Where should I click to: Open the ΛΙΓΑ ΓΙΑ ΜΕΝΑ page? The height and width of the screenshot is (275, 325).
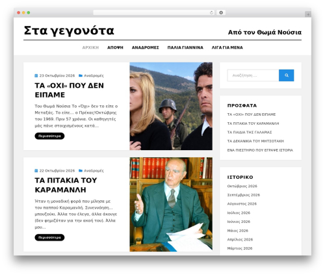(x=227, y=47)
